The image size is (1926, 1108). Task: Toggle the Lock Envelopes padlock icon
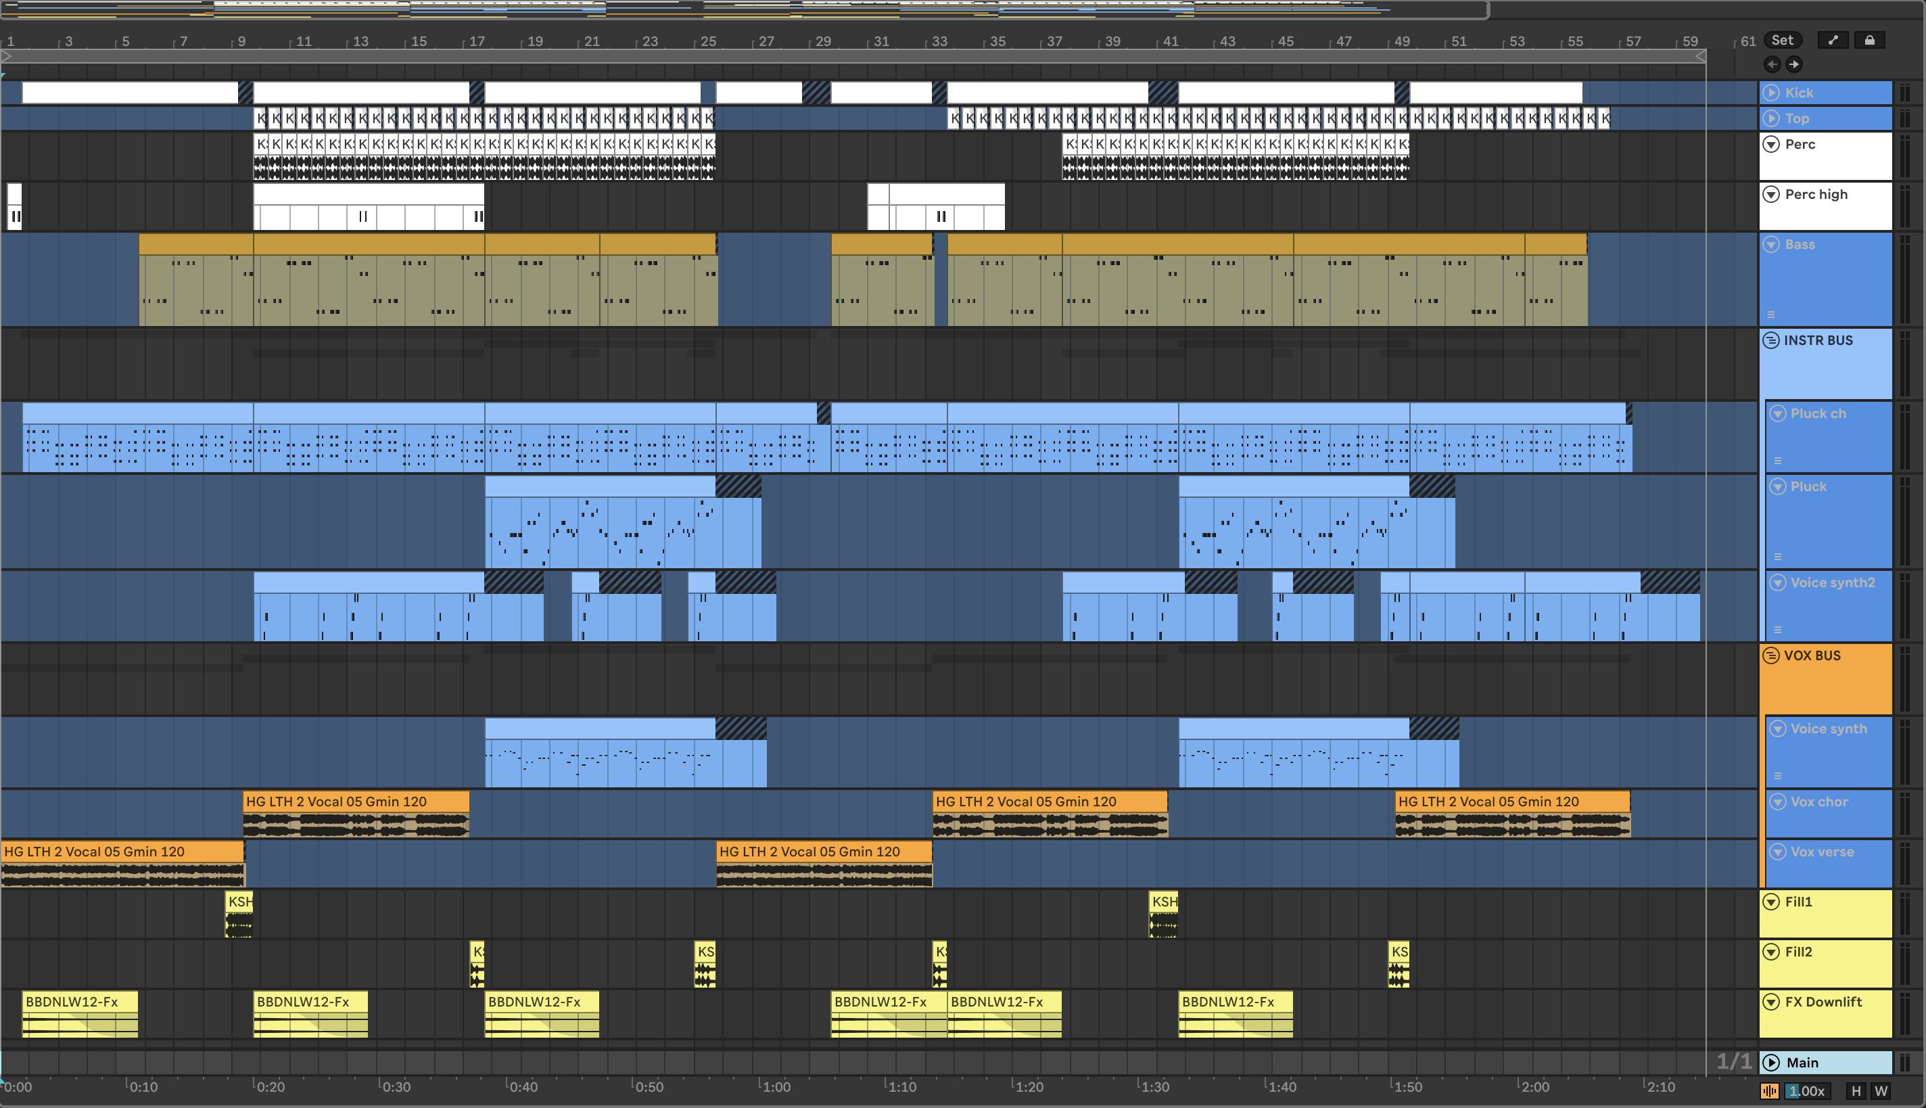click(1869, 41)
